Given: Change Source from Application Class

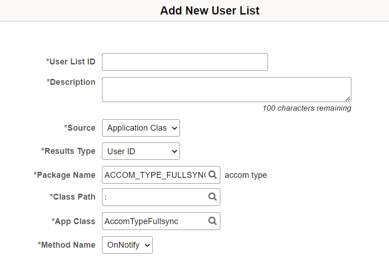Looking at the screenshot, I should coord(141,128).
